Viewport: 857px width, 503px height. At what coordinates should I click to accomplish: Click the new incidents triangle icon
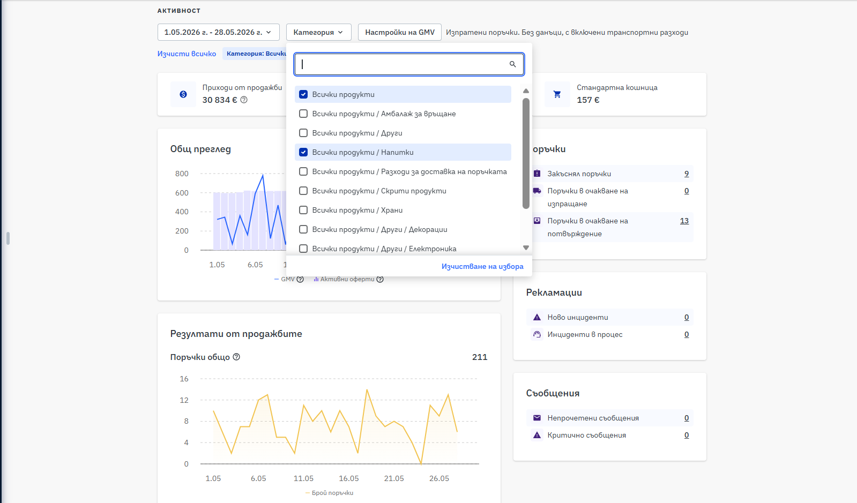(537, 317)
